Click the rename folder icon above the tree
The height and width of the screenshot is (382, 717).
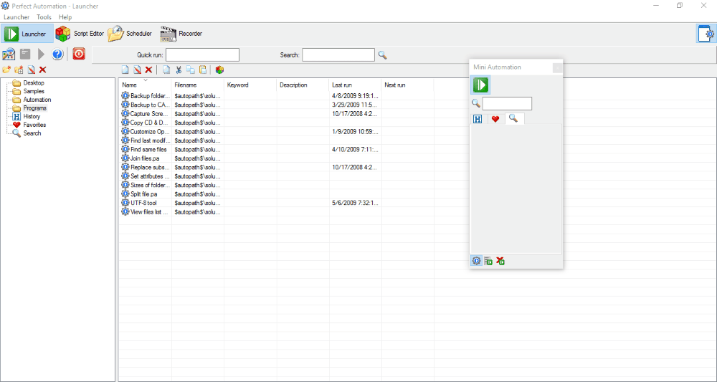(x=31, y=70)
